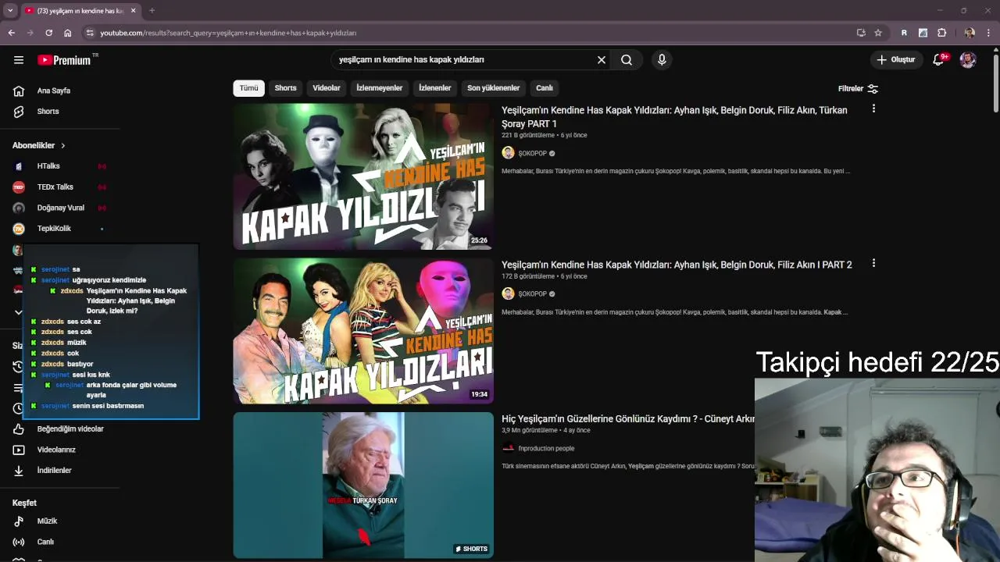Open ŞOKOPOP channel name on second result
Viewport: 1000px width, 562px height.
[x=533, y=294]
